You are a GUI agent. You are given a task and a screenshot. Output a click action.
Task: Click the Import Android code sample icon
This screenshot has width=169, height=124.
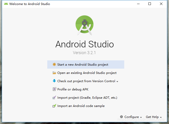coord(54,106)
